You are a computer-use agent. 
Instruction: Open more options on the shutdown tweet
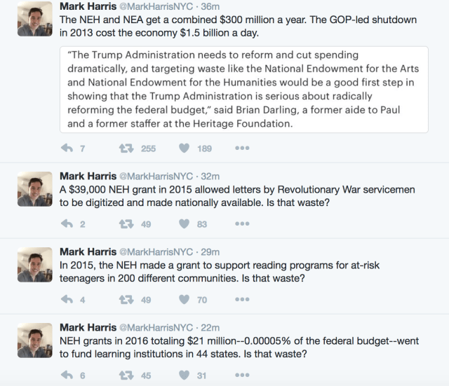(x=242, y=148)
